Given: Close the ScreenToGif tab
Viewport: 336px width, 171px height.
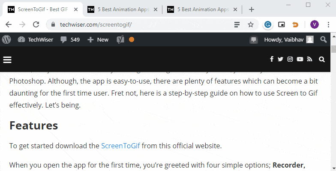Looking at the screenshot, I should pos(76,9).
